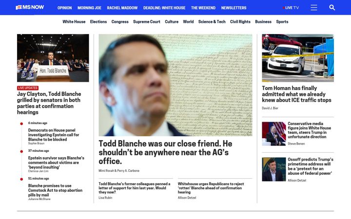Open Democrats on House panel Epstein story
Image resolution: width=351 pixels, height=219 pixels.
54,135
